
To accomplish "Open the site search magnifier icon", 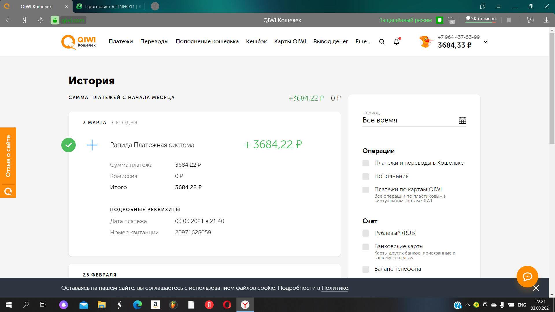I will pyautogui.click(x=382, y=42).
